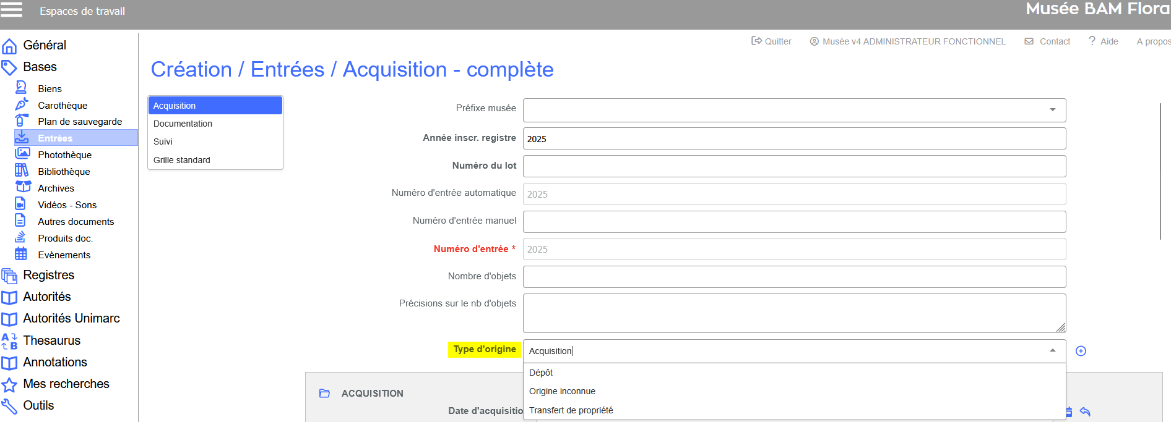Click the Outils wrench icon

[9, 406]
